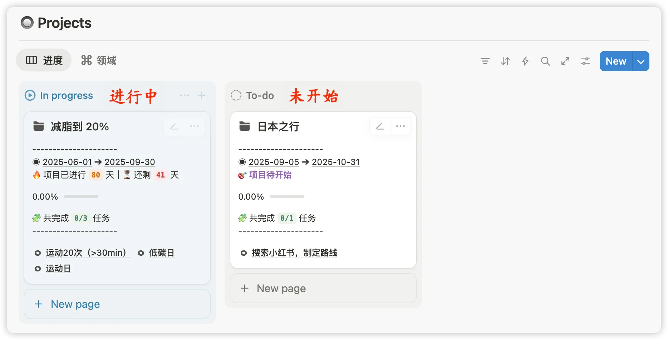Image resolution: width=668 pixels, height=340 pixels.
Task: Open In progress column options menu
Action: point(185,95)
